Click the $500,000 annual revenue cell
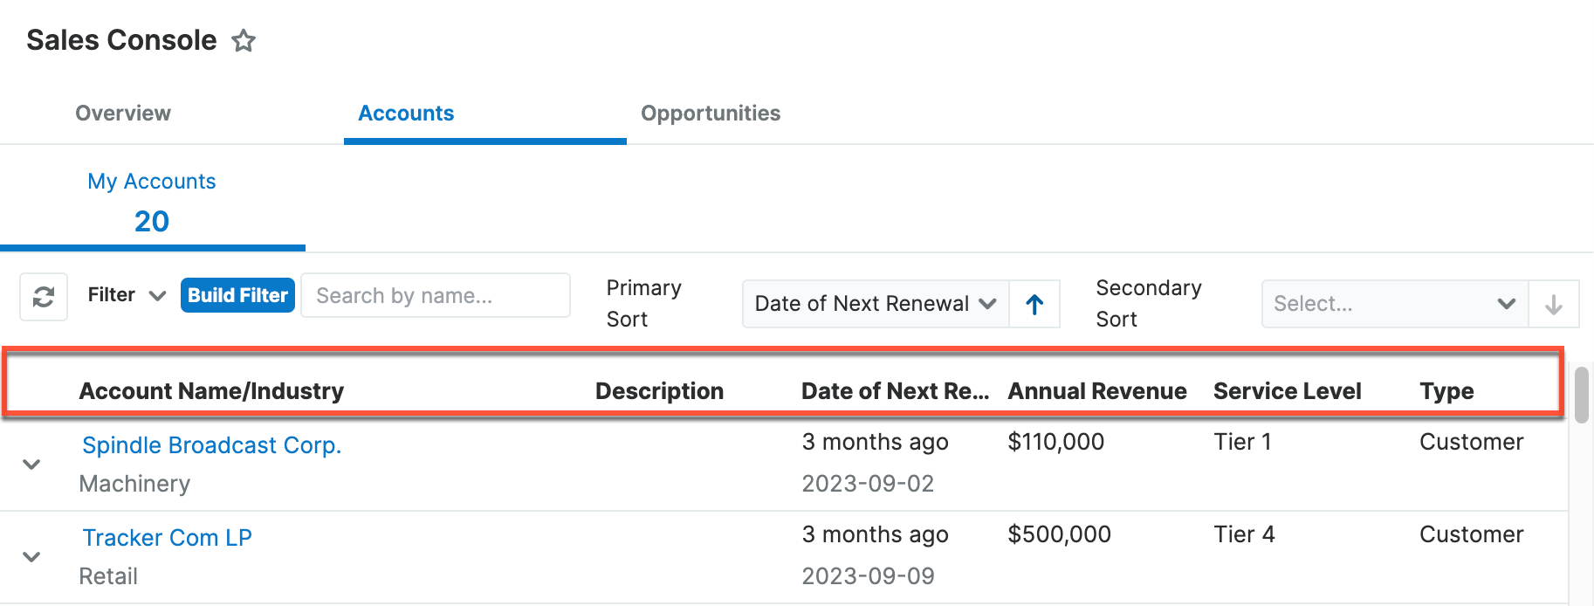 coord(1059,534)
